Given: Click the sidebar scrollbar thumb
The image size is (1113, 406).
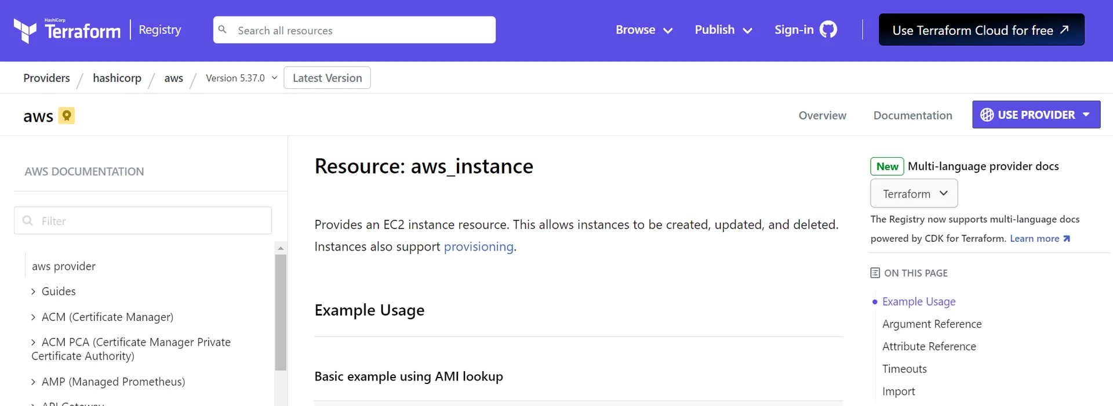Looking at the screenshot, I should [x=281, y=312].
